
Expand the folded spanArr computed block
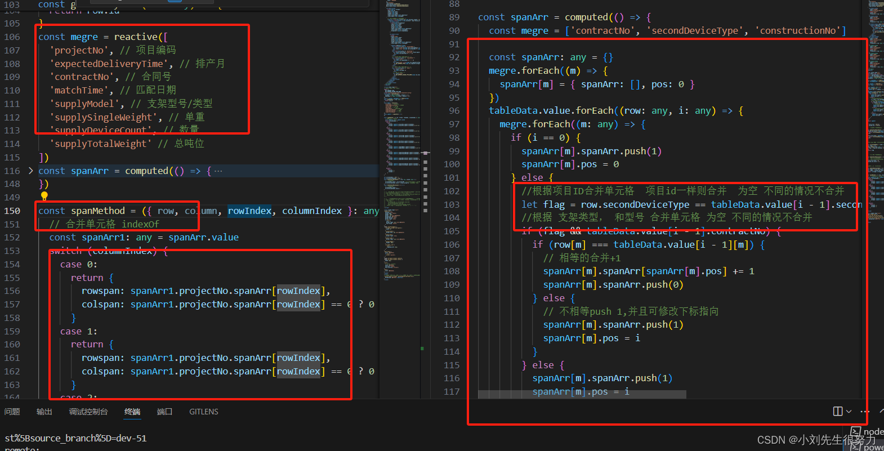pos(30,171)
